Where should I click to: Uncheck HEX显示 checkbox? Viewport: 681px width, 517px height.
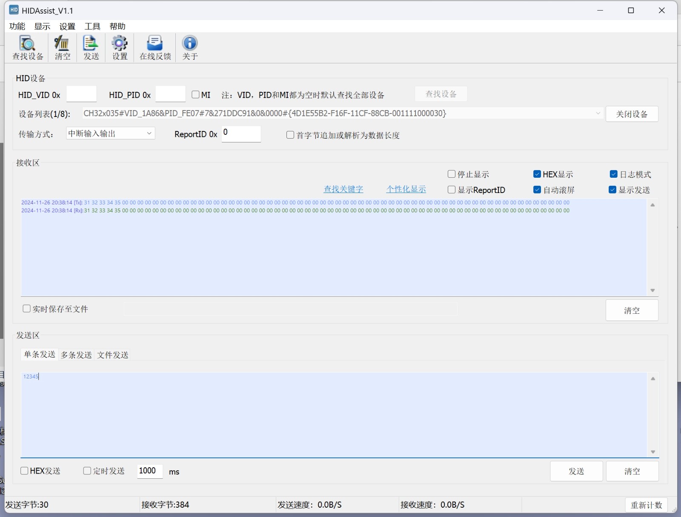tap(537, 174)
